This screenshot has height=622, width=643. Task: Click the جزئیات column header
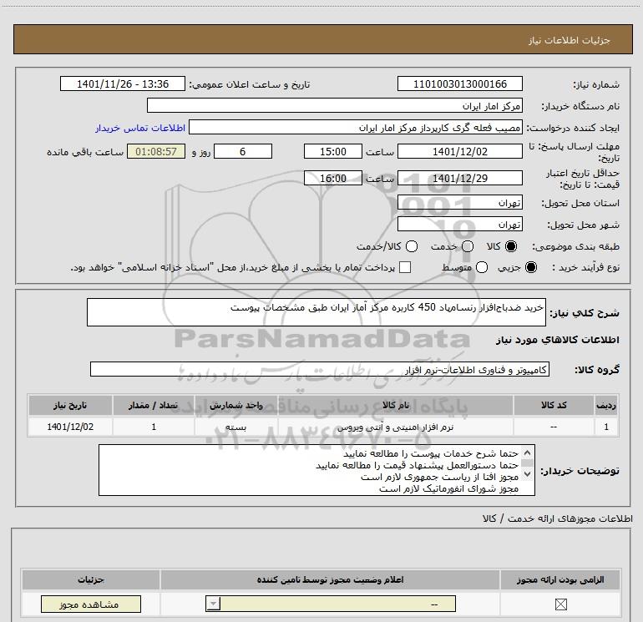[x=91, y=579]
